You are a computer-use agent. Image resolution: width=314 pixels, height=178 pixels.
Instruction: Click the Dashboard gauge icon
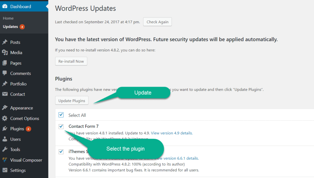pyautogui.click(x=5, y=6)
